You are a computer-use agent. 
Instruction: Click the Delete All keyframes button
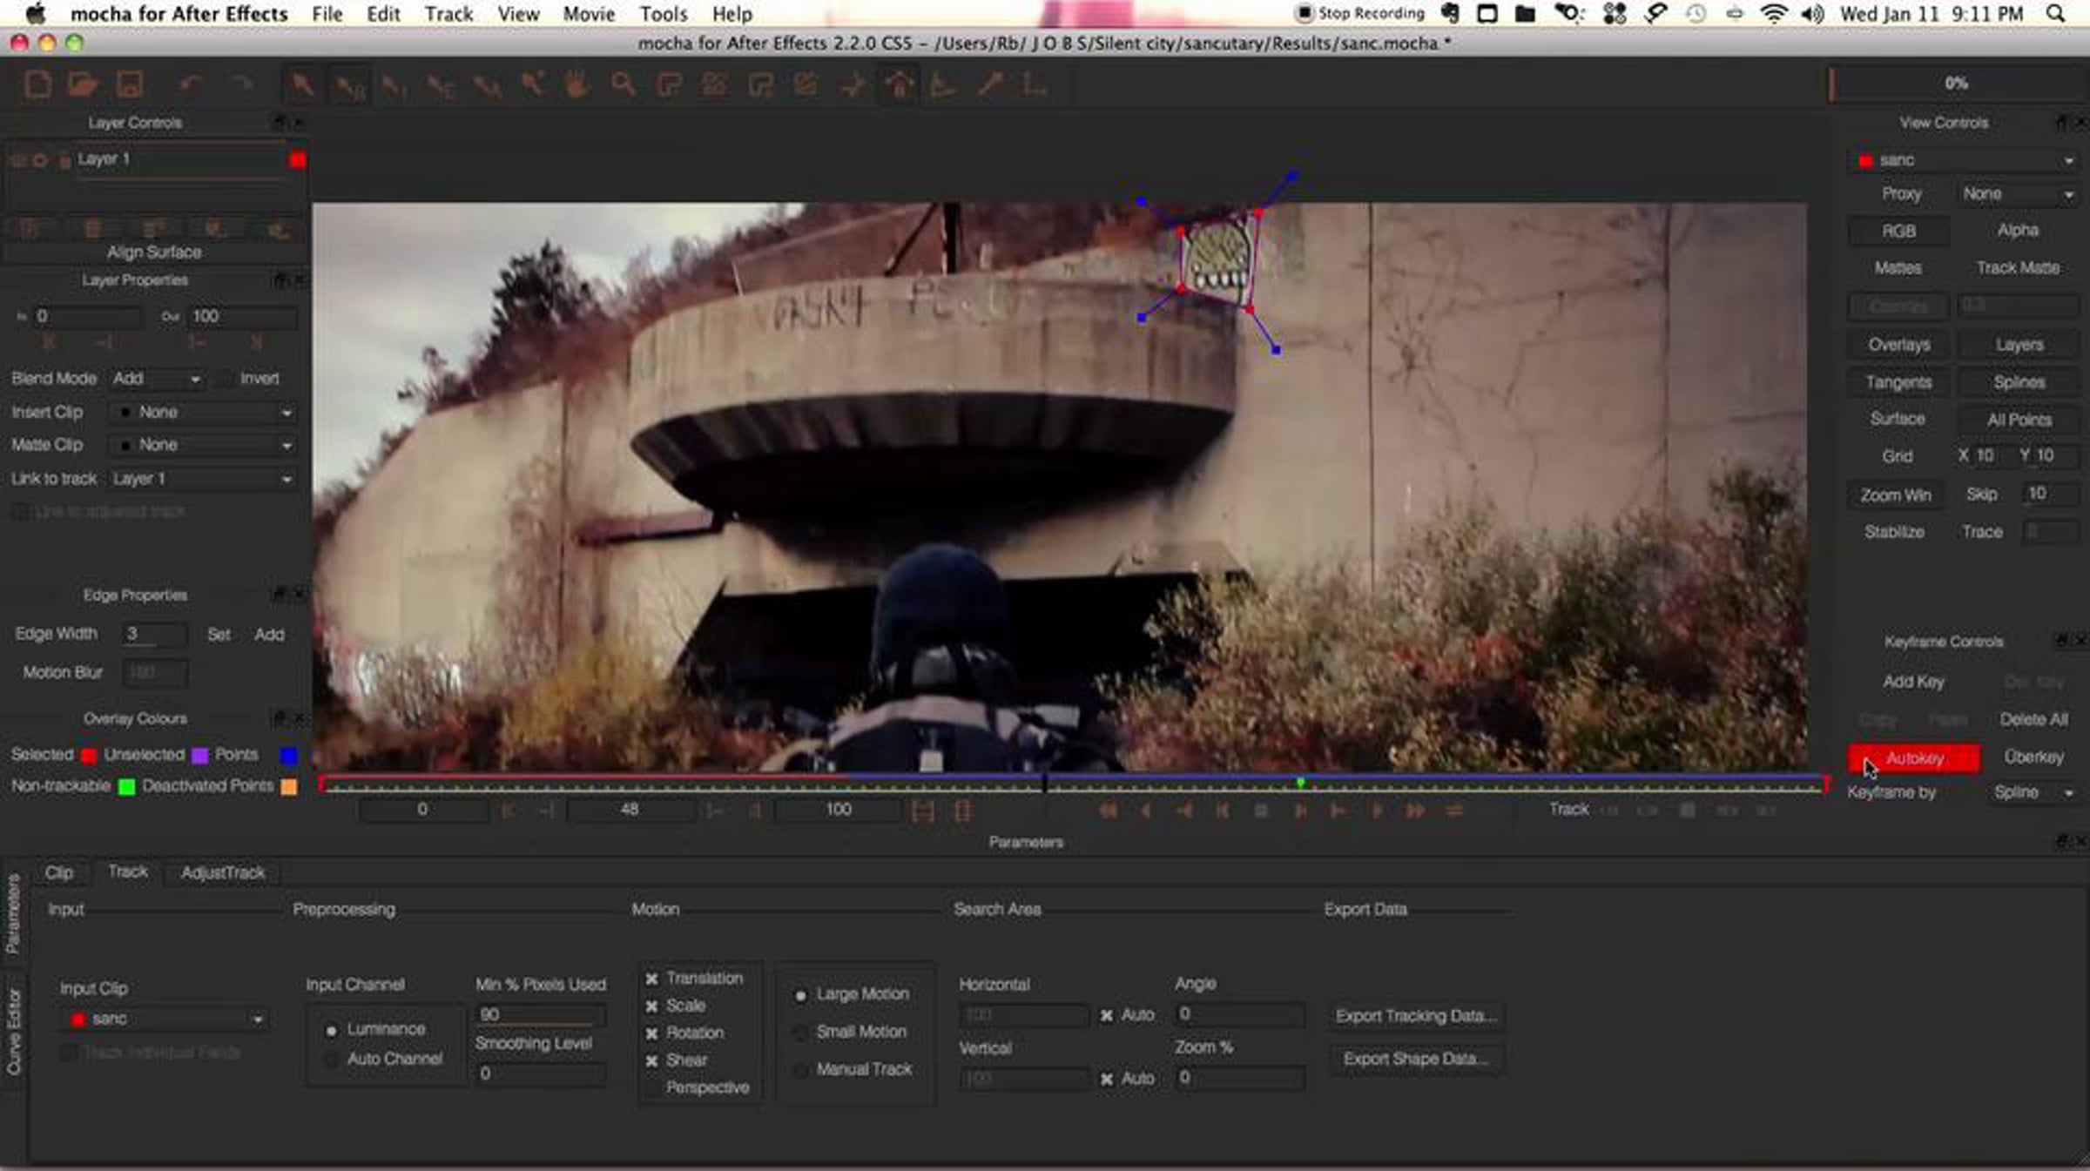click(2033, 720)
